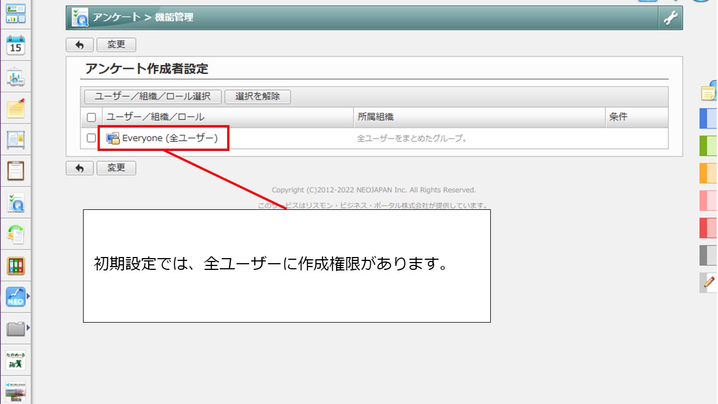Open the sticky note icon on right edge
This screenshot has height=404, width=718.
point(710,91)
